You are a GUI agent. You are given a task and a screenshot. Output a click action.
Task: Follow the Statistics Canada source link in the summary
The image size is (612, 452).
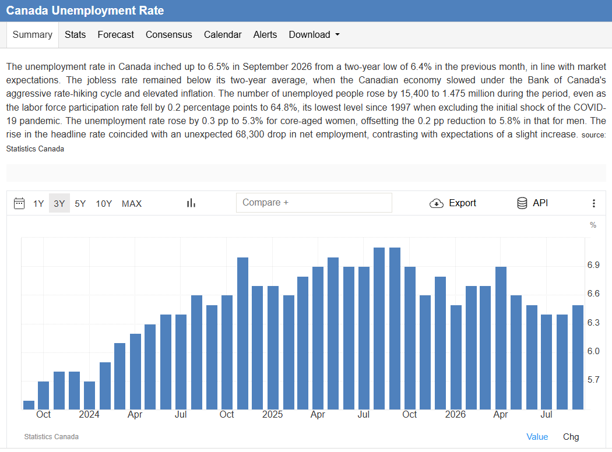(35, 149)
